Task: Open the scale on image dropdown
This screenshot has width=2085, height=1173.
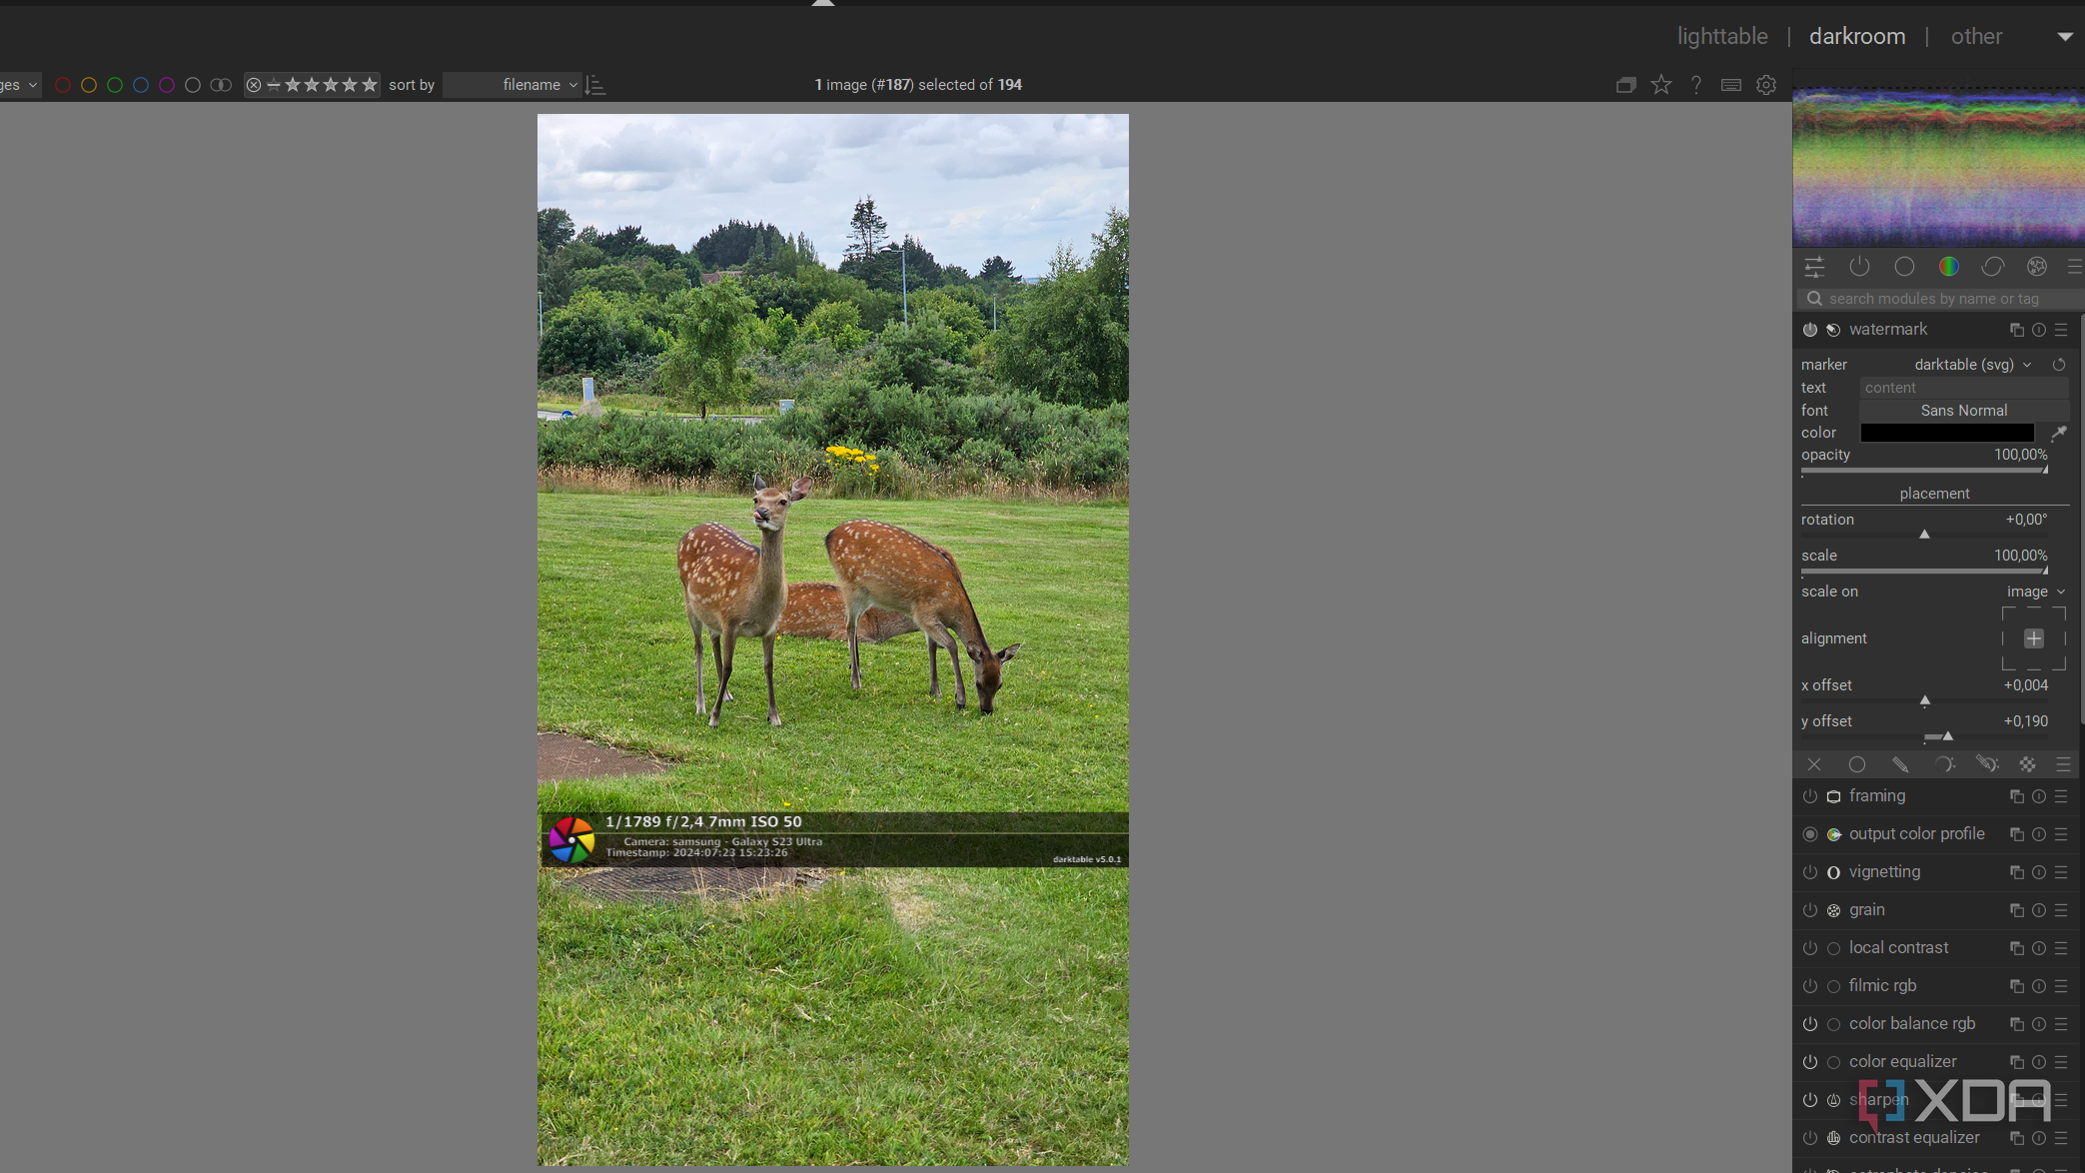Action: pyautogui.click(x=2035, y=591)
